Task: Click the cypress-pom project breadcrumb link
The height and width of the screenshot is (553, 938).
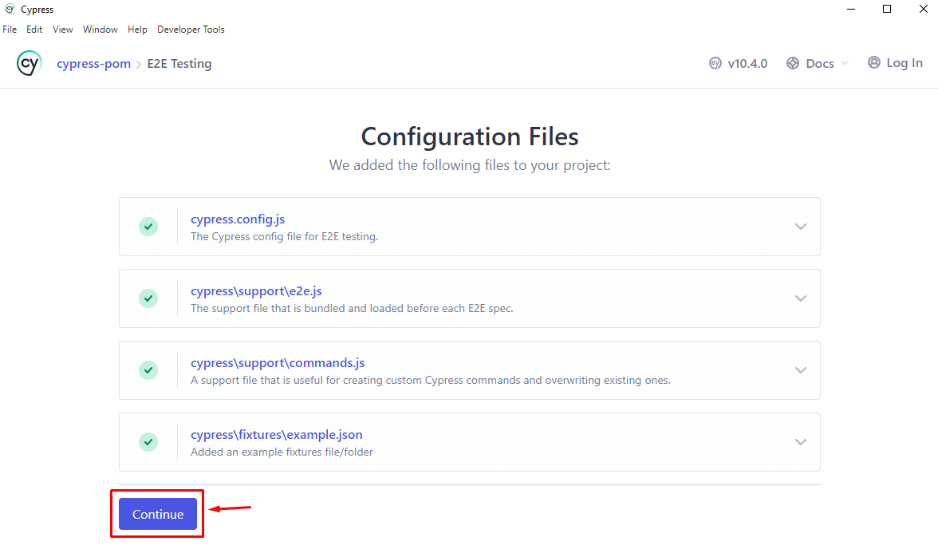Action: point(94,64)
